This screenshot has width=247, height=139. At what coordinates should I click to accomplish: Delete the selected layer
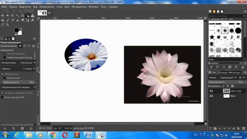(x=244, y=129)
